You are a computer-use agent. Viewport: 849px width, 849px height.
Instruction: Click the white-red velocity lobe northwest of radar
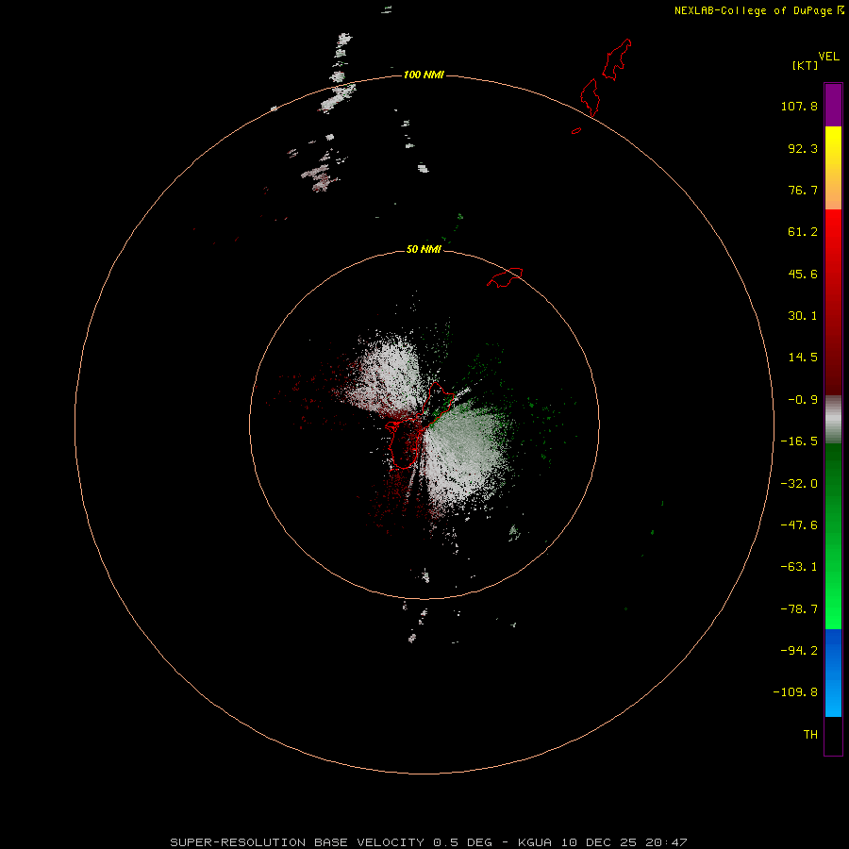[387, 376]
